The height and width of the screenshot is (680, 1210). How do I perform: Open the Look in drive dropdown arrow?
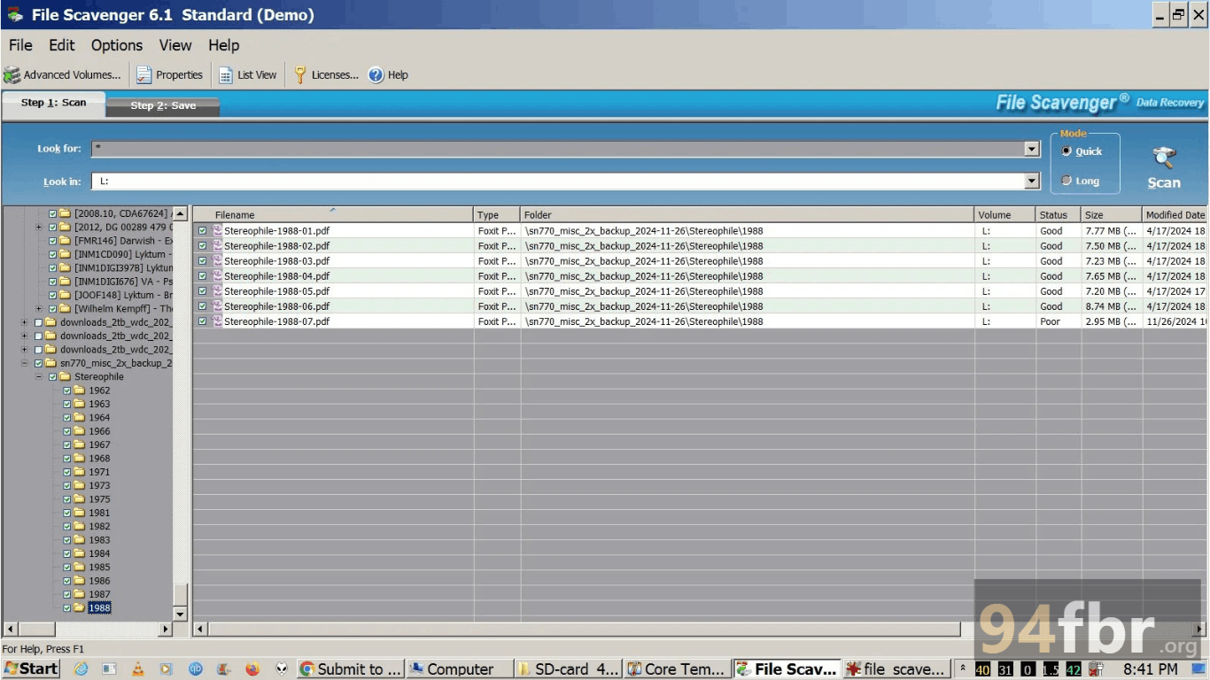[x=1032, y=182]
